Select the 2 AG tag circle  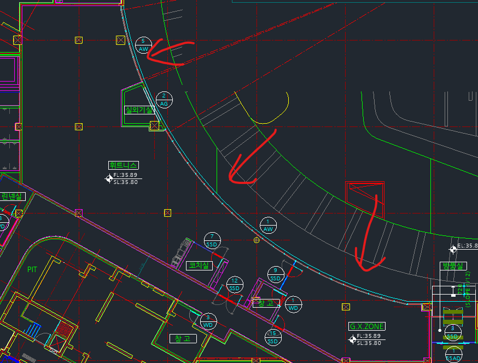(164, 100)
